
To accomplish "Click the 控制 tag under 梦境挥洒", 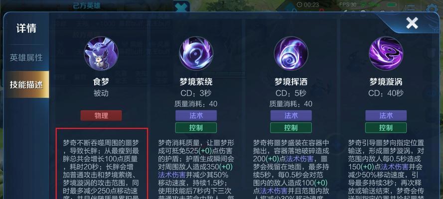I will 291,128.
